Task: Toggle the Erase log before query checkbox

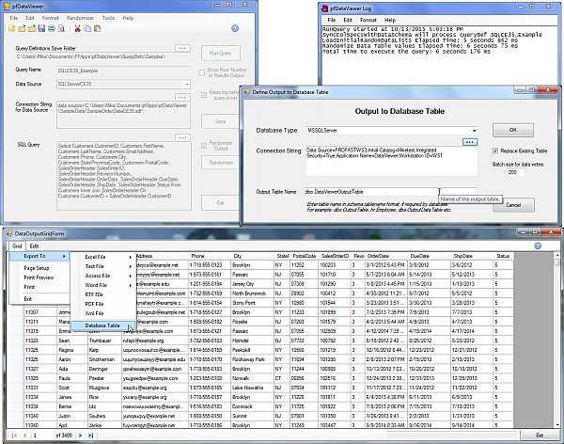Action: [204, 95]
